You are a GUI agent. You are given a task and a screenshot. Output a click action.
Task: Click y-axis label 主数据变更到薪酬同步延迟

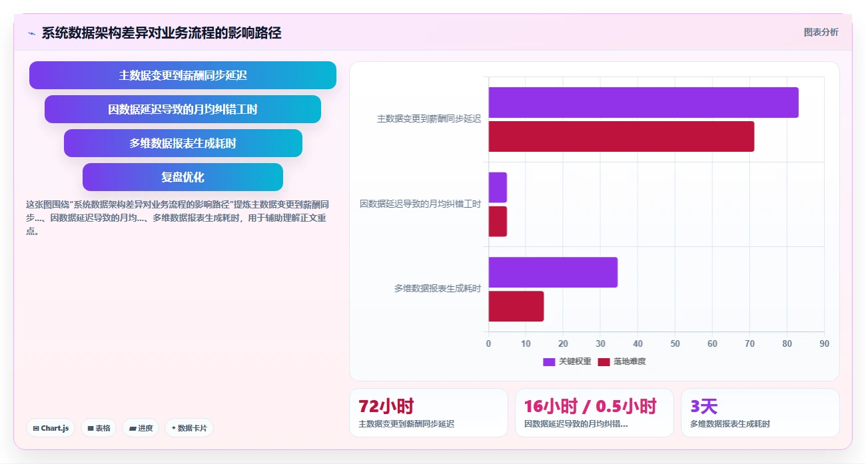tap(429, 119)
